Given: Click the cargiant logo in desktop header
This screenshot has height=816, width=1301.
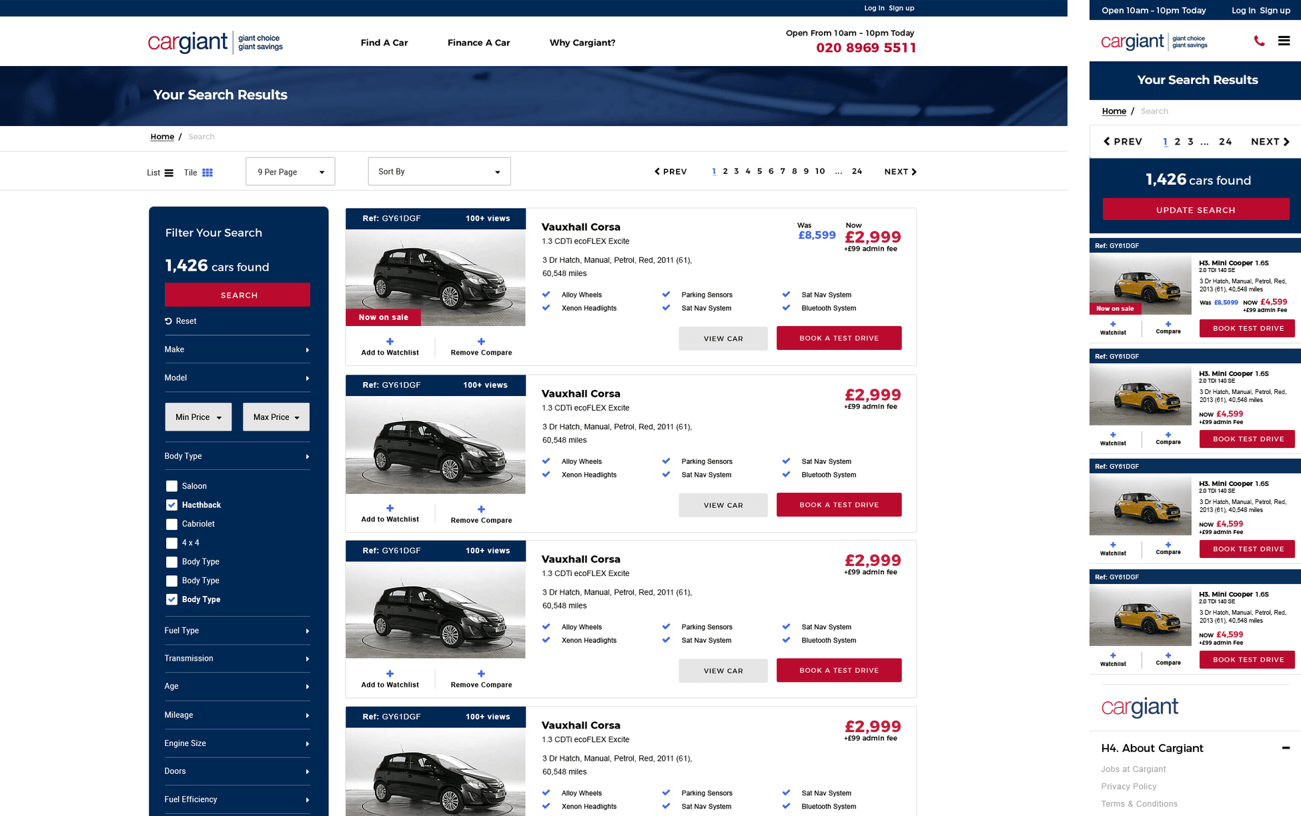Looking at the screenshot, I should coord(215,42).
